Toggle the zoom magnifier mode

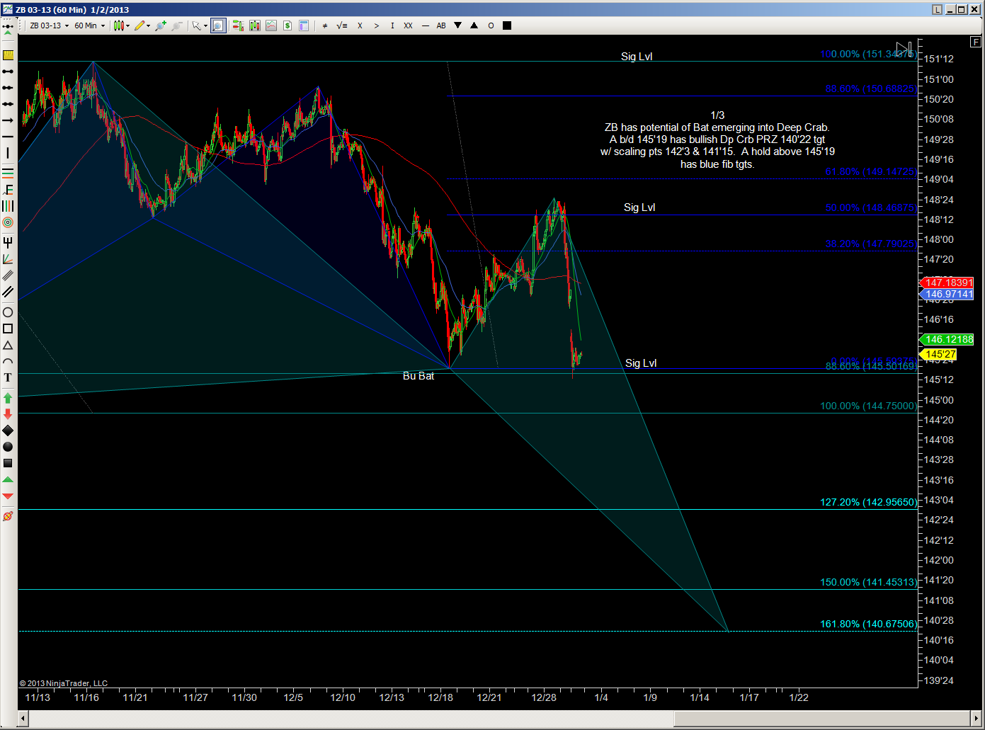(217, 26)
